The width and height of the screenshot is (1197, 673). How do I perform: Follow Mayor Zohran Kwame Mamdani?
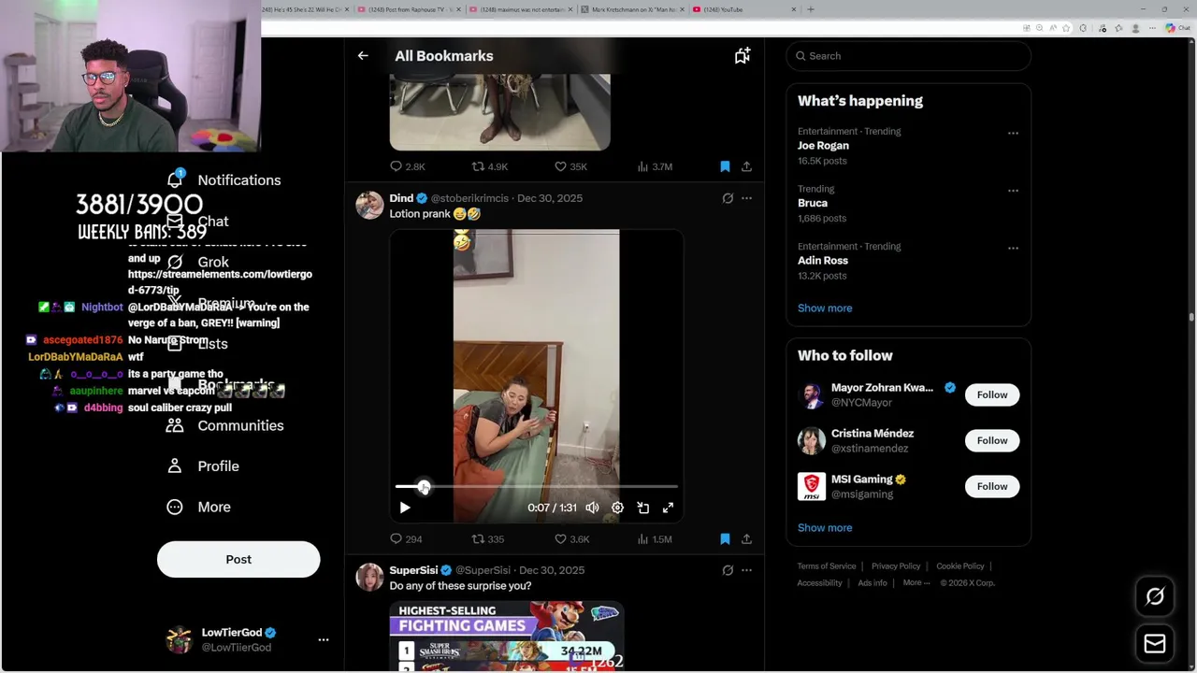click(x=992, y=394)
